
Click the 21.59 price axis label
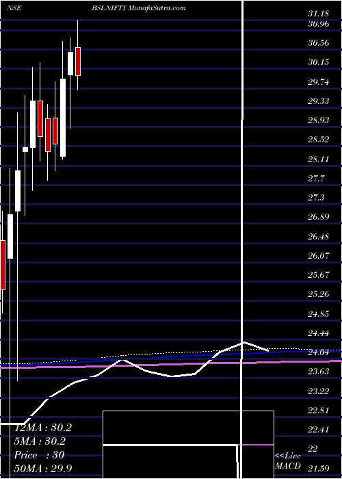[x=319, y=468]
